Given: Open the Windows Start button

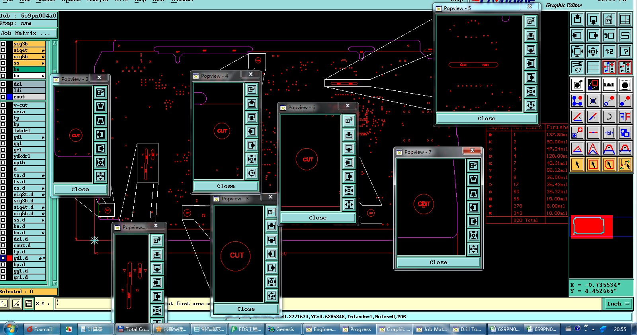Looking at the screenshot, I should (x=10, y=329).
